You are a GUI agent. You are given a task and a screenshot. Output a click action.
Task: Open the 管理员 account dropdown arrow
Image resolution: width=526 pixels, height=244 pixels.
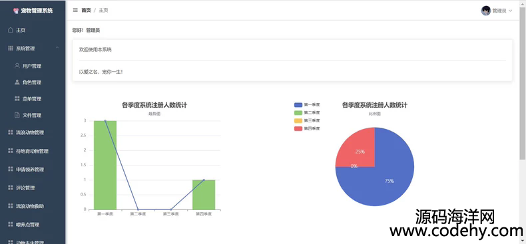point(511,11)
